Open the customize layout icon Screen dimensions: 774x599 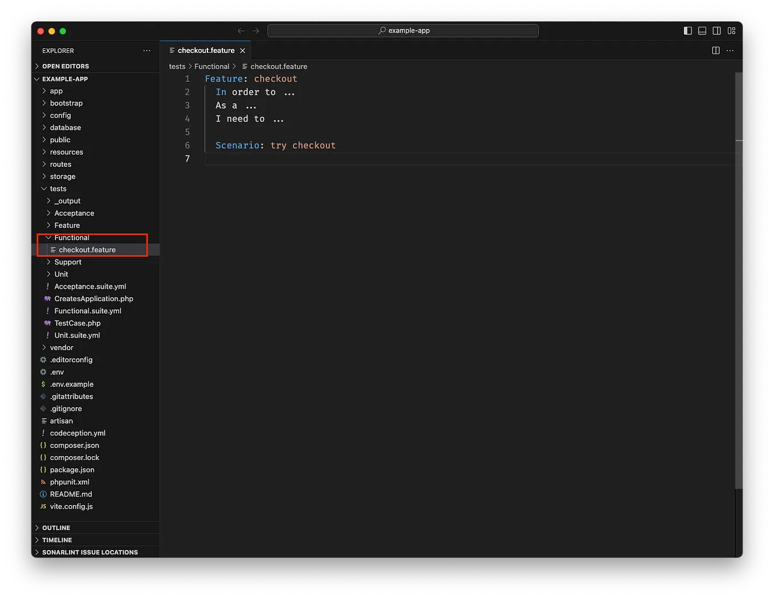(x=732, y=31)
